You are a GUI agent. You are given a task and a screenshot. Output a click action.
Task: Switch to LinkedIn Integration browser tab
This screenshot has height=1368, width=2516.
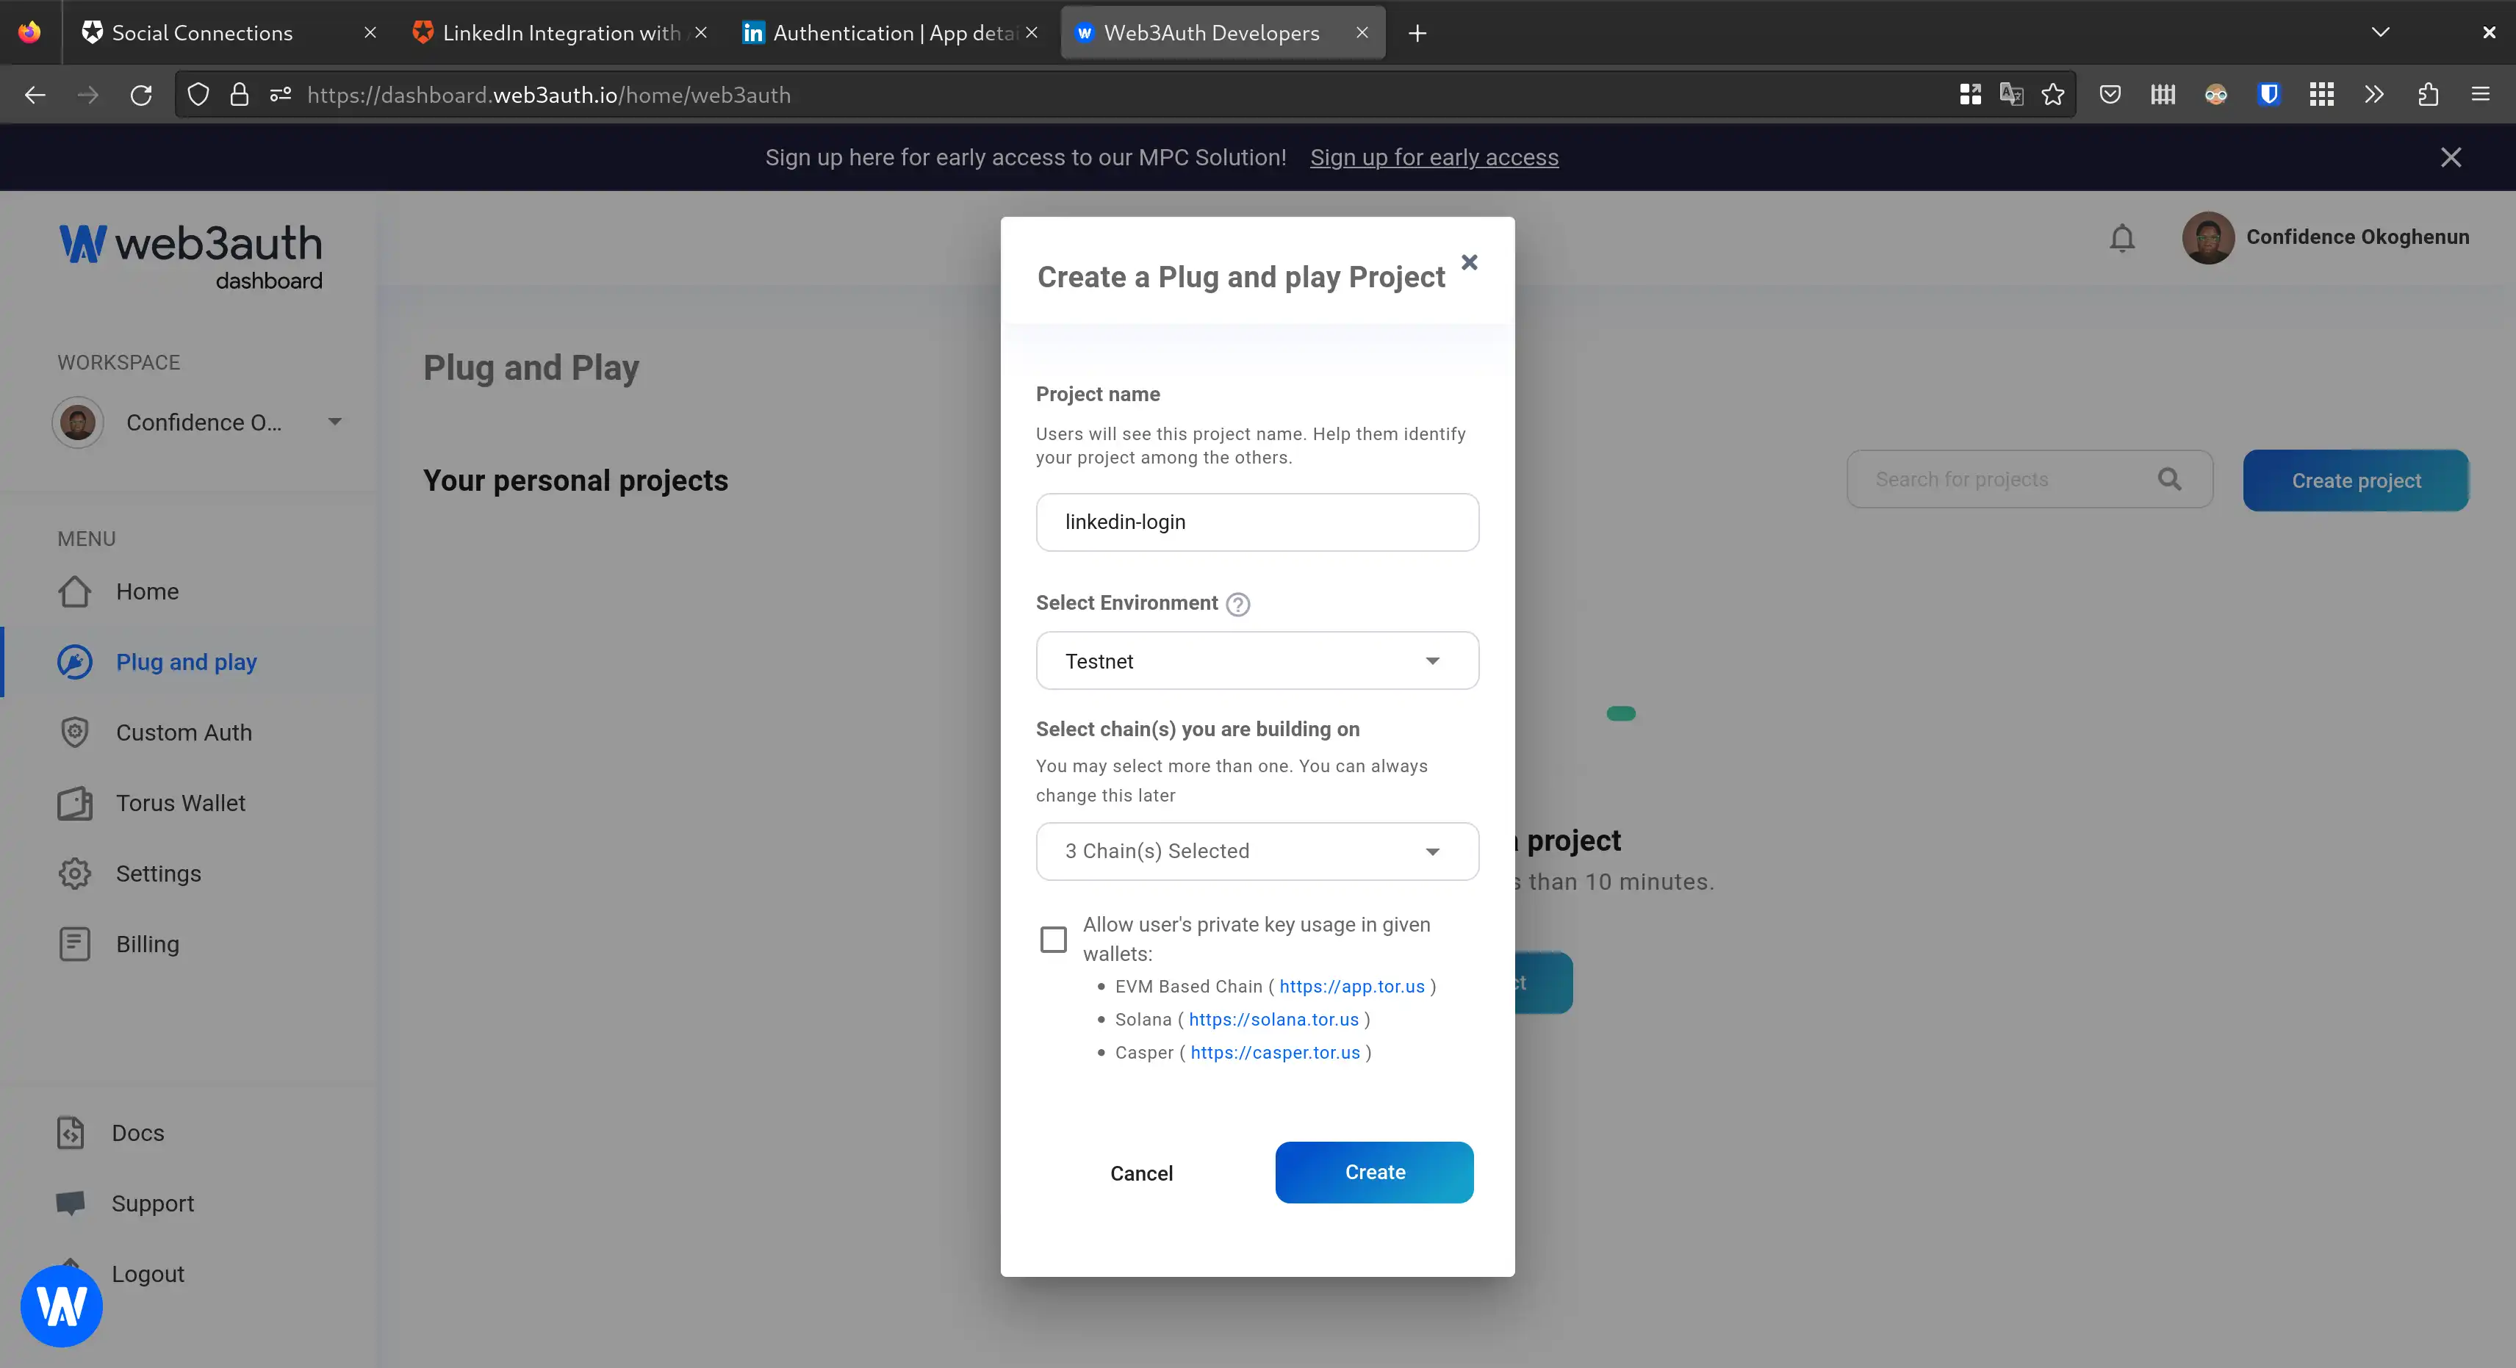click(561, 33)
